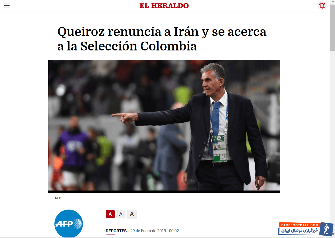335x238 pixels.
Task: Click the scrollbar up arrow
Action: [x=332, y=2]
